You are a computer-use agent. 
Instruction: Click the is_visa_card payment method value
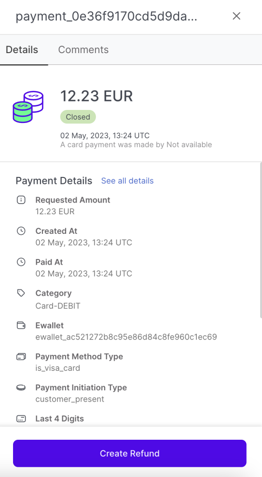[x=58, y=368]
